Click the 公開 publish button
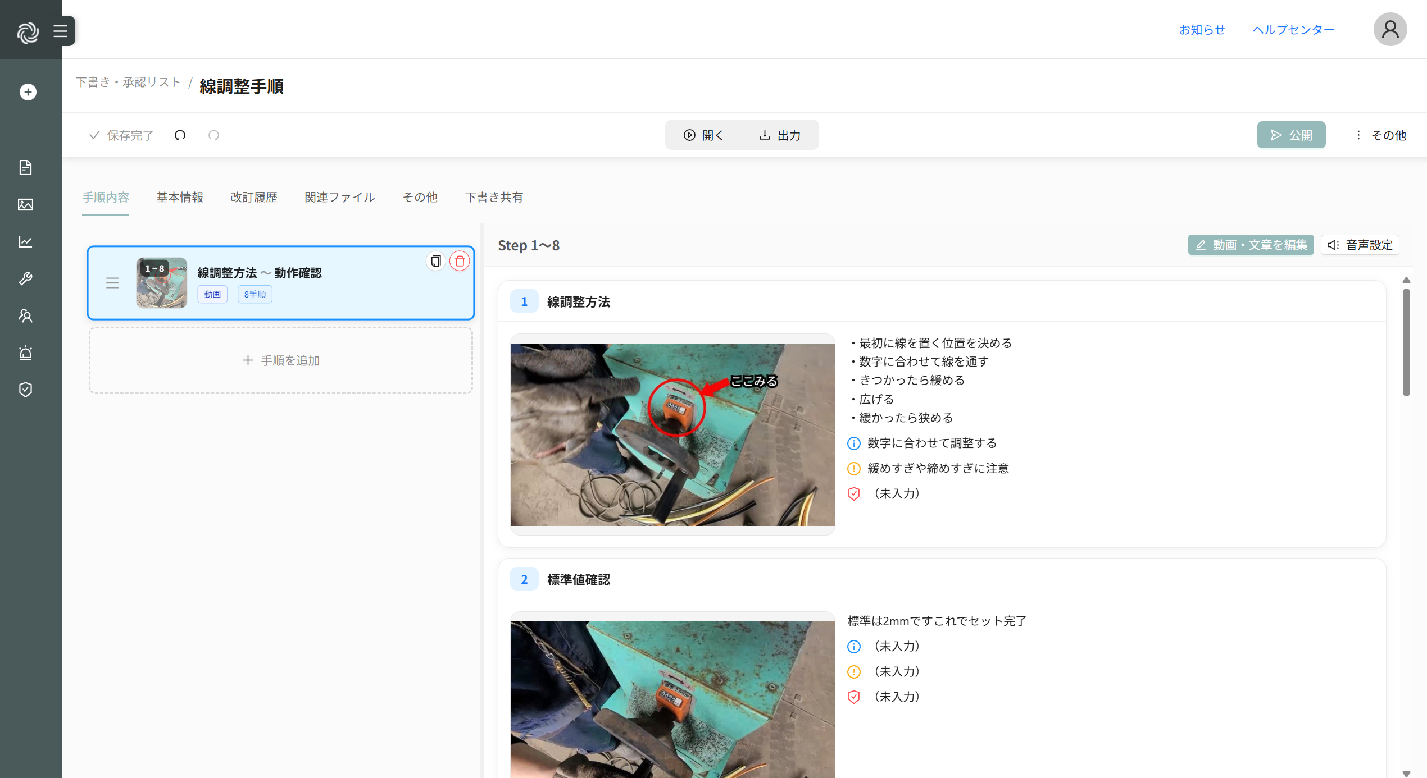The height and width of the screenshot is (778, 1427). [1291, 135]
